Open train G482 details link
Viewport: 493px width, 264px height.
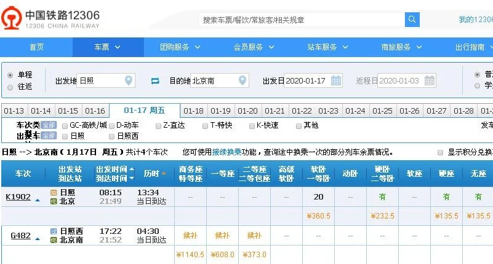[x=21, y=236]
